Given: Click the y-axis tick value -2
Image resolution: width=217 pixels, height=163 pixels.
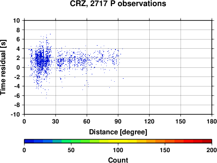Looking at the screenshot, I should click(x=17, y=77).
